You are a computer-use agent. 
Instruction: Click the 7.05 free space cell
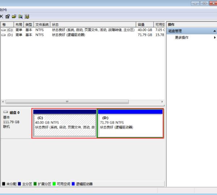click(160, 30)
